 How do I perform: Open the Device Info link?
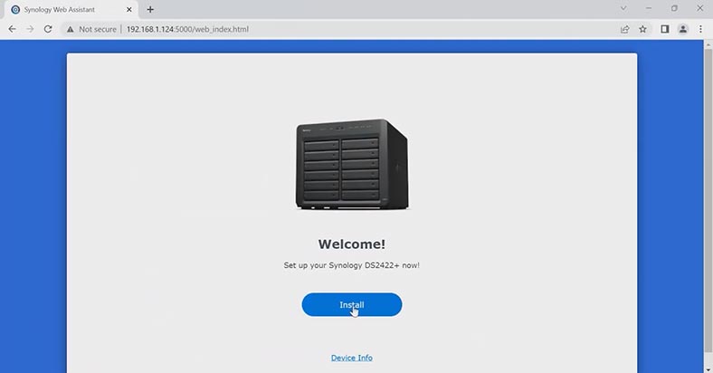coord(351,358)
